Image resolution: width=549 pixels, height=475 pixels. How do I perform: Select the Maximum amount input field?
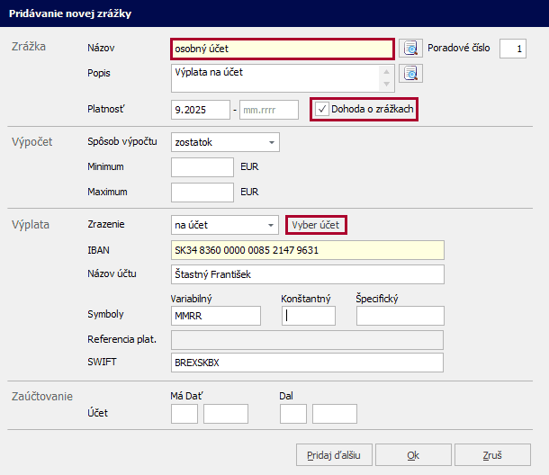202,192
